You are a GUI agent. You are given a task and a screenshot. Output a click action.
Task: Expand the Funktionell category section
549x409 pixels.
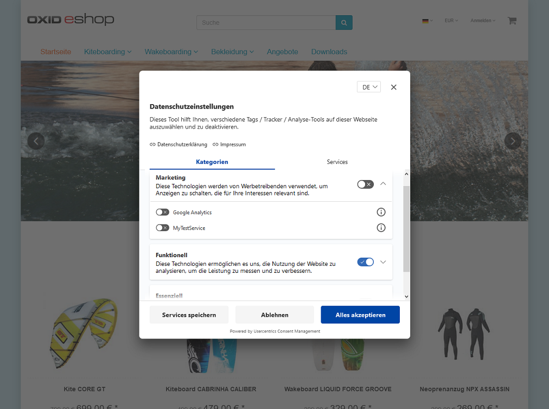click(x=383, y=262)
